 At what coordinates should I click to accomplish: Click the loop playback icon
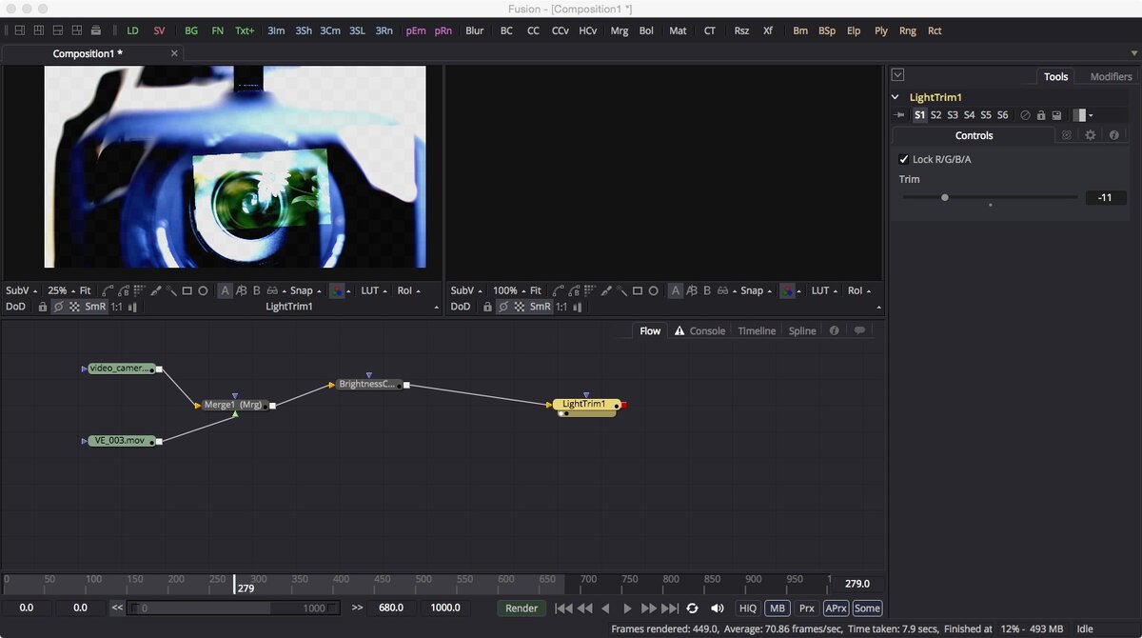(x=692, y=608)
